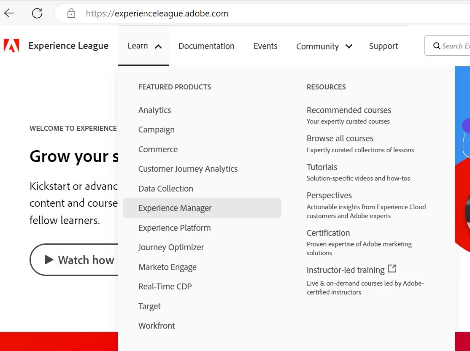
Task: Click the Community nav label
Action: coord(317,46)
